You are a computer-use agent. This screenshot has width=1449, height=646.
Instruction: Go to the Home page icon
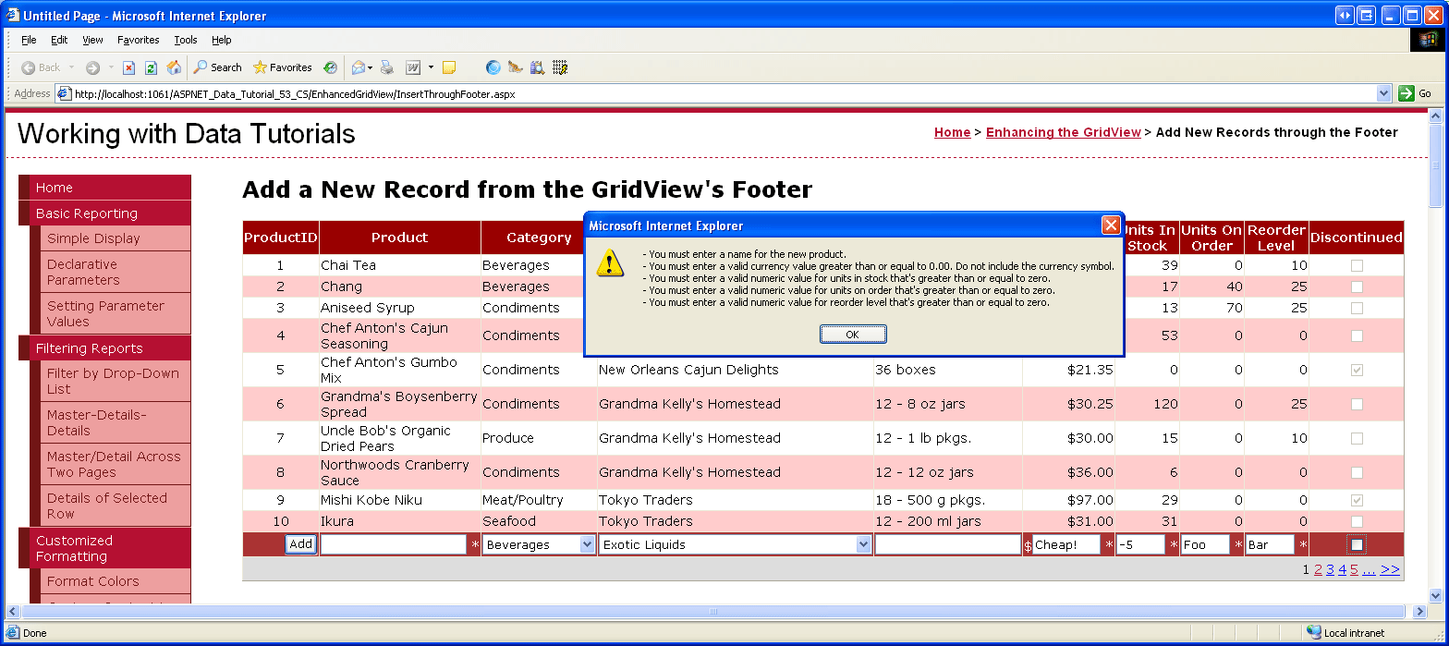point(174,67)
